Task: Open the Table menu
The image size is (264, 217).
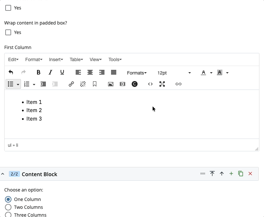Action: pos(76,59)
